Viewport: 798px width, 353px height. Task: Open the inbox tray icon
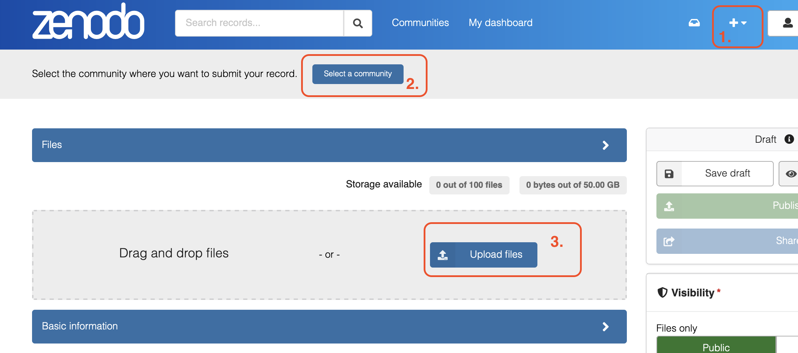tap(694, 23)
